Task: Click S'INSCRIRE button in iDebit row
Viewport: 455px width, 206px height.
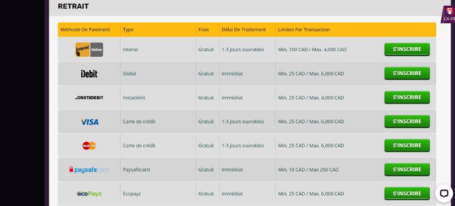Action: click(x=407, y=73)
